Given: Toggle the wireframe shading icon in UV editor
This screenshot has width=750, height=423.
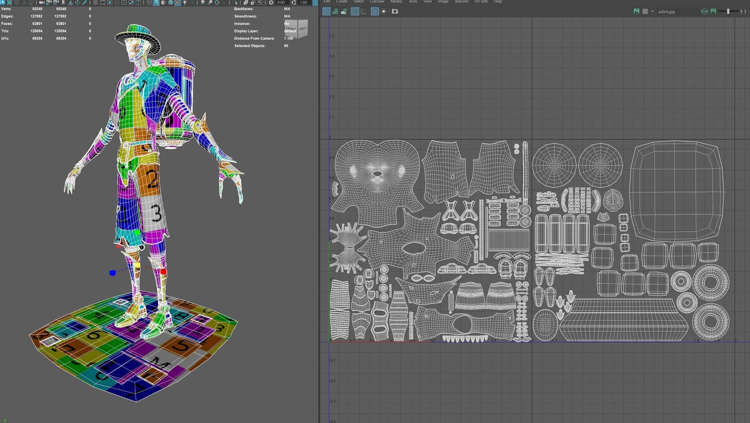Looking at the screenshot, I should [x=327, y=11].
